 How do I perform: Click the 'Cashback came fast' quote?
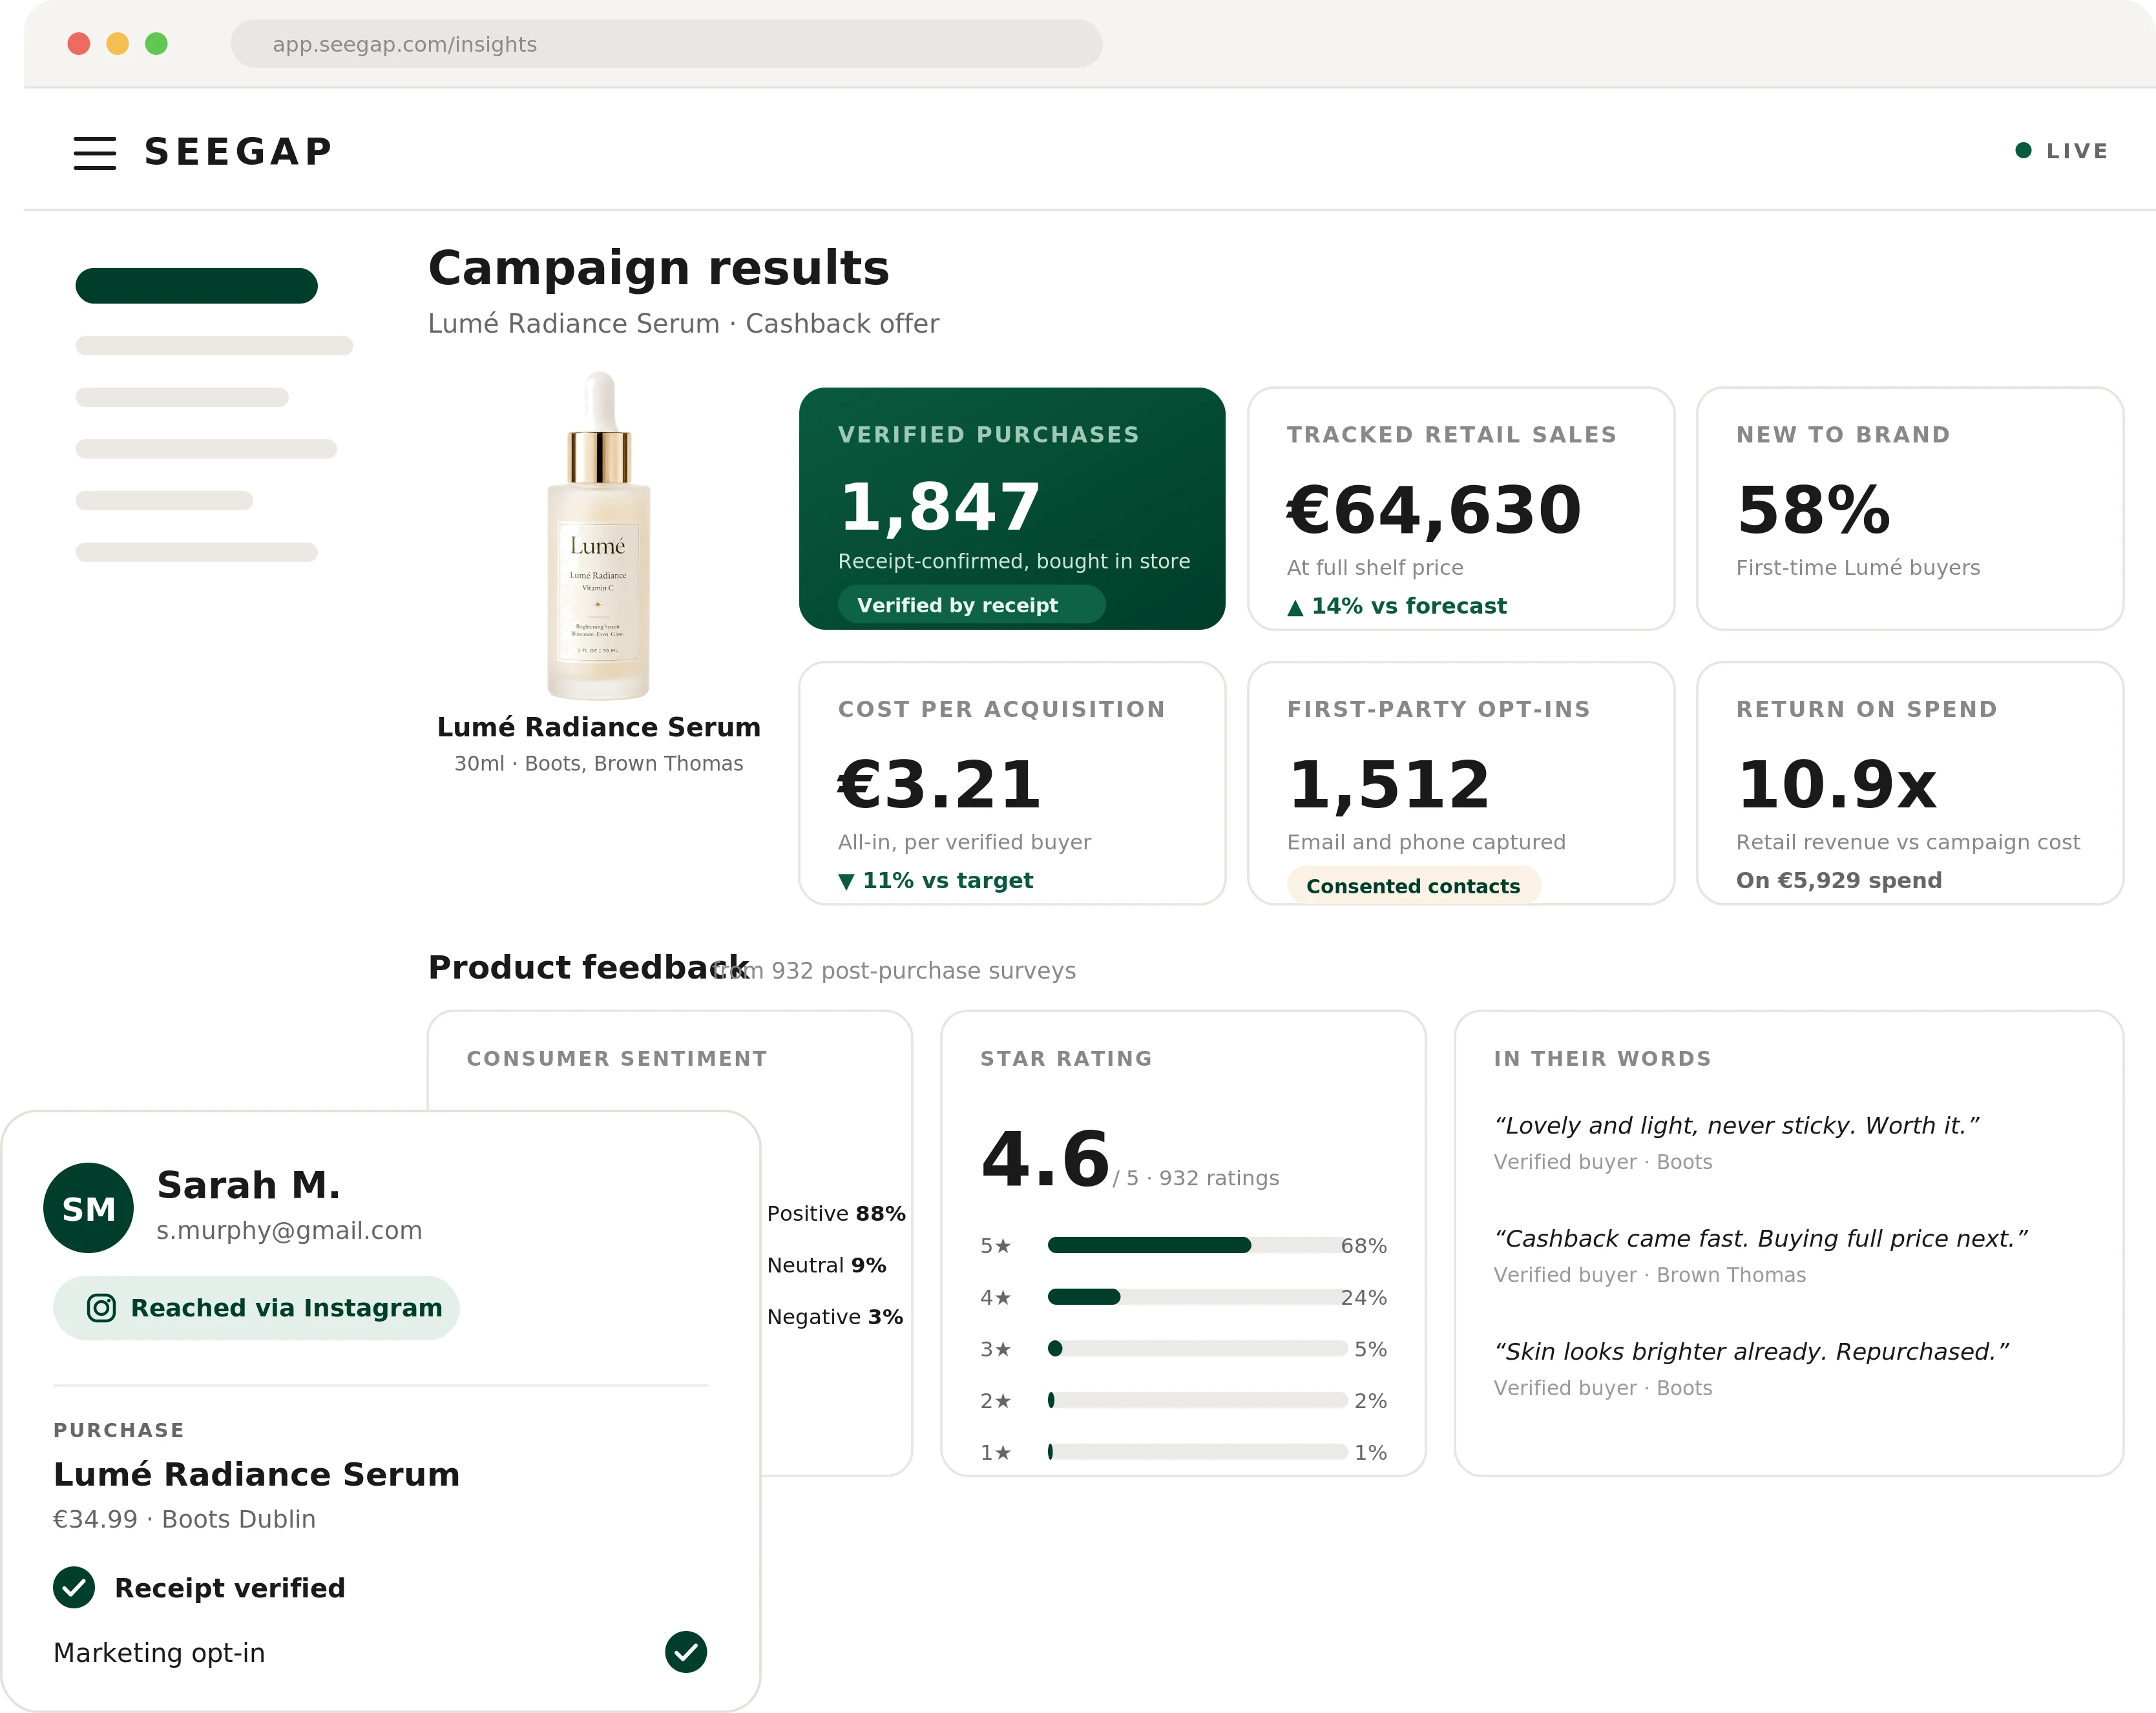1761,1239
